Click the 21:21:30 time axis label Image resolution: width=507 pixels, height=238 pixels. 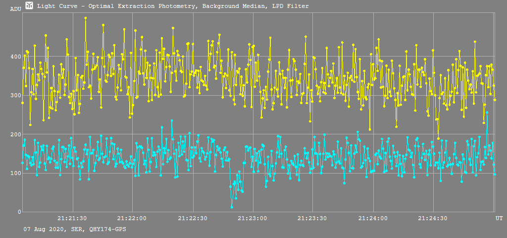coord(73,218)
